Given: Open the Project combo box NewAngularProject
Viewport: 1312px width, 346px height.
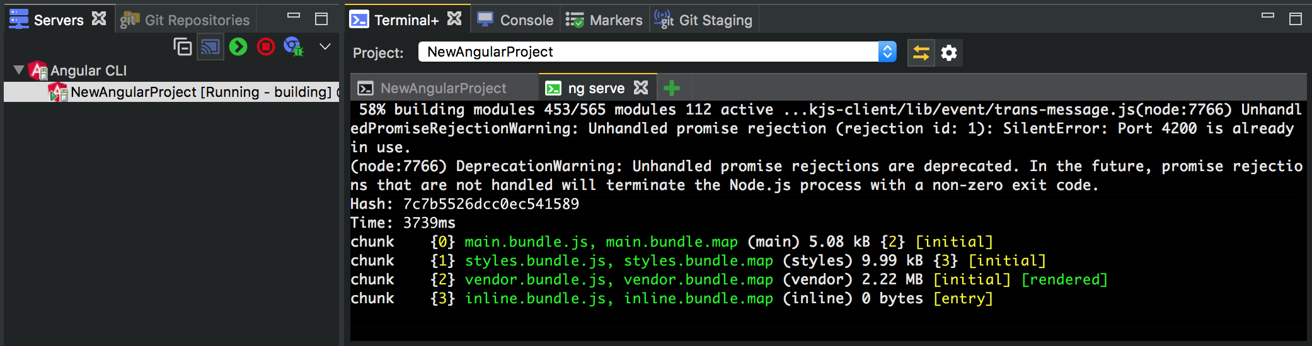Looking at the screenshot, I should [657, 52].
